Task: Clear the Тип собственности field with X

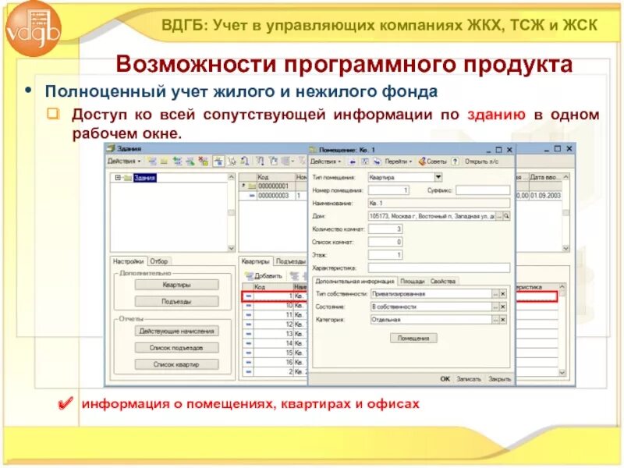Action: click(x=503, y=294)
